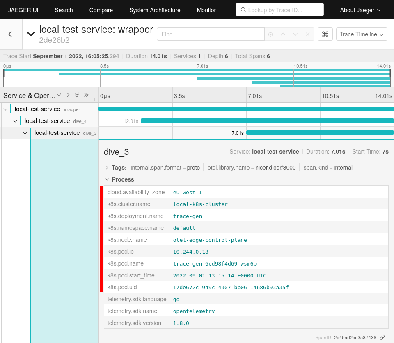Screen dimensions: 394x343
Task: Click expand all spans double-down icon
Action: click(77, 95)
